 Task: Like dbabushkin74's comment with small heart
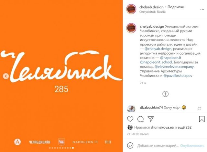point(200,109)
